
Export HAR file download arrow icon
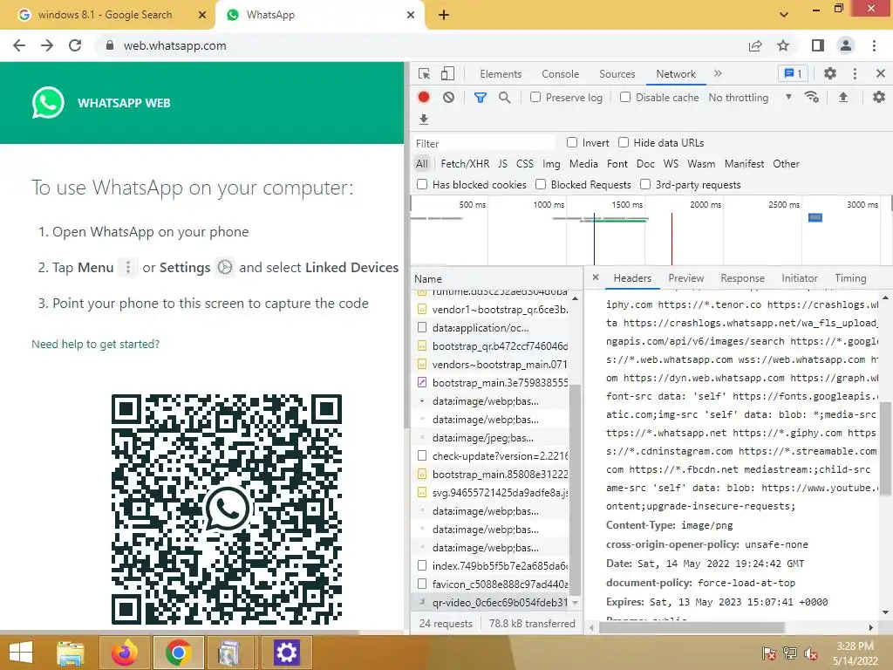click(x=424, y=120)
